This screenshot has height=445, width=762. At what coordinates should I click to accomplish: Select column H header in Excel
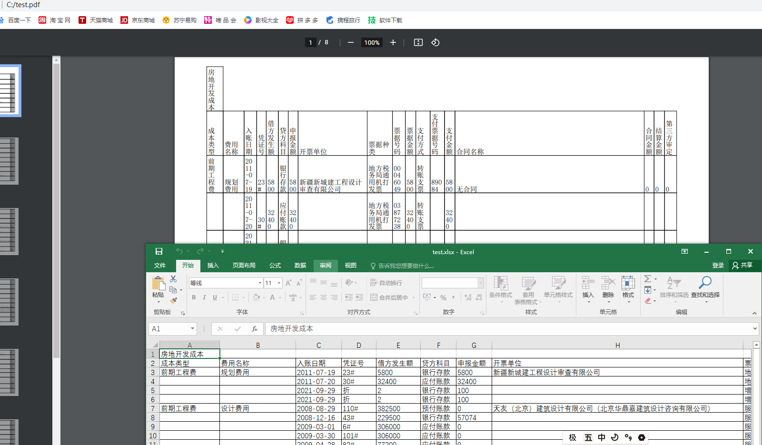tap(617, 345)
